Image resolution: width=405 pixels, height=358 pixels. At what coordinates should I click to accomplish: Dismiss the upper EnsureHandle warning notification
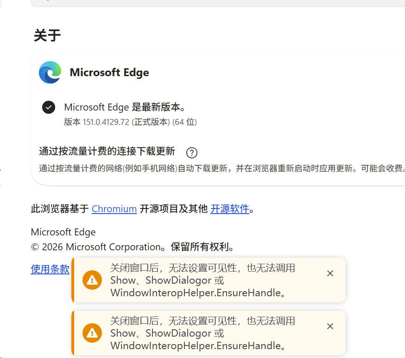click(x=330, y=273)
